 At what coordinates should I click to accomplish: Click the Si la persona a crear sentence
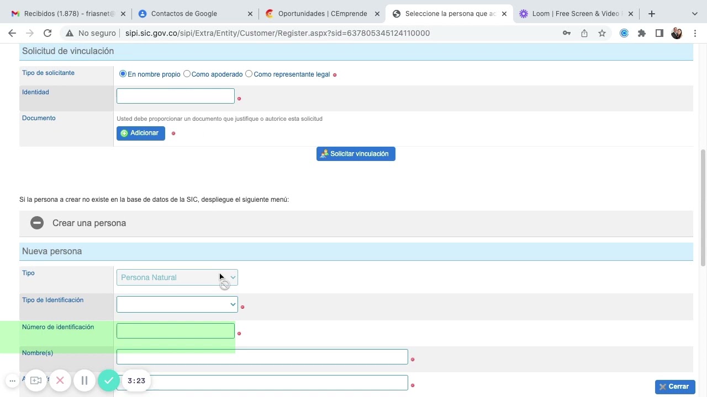tap(154, 200)
